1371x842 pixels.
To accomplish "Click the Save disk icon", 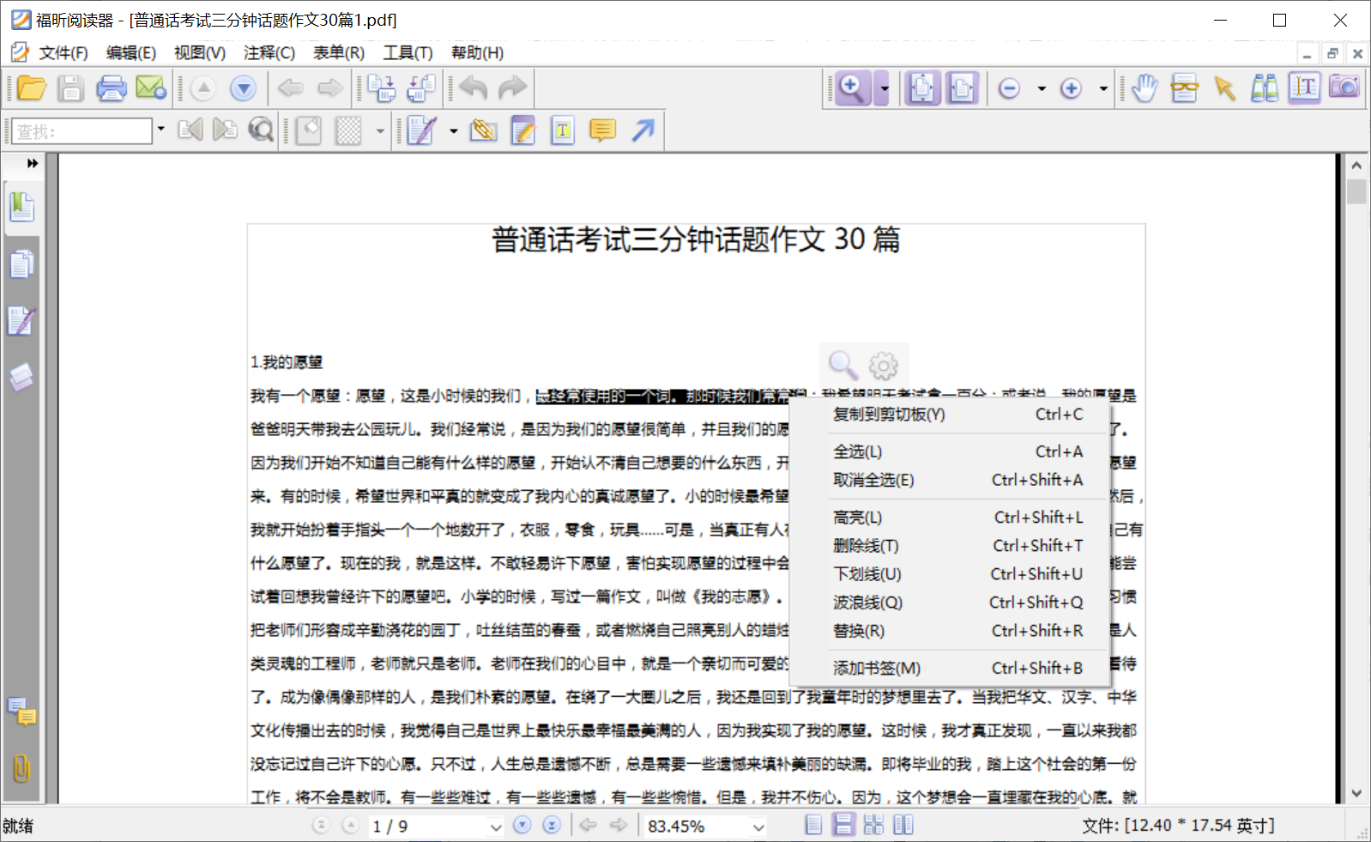I will point(70,88).
